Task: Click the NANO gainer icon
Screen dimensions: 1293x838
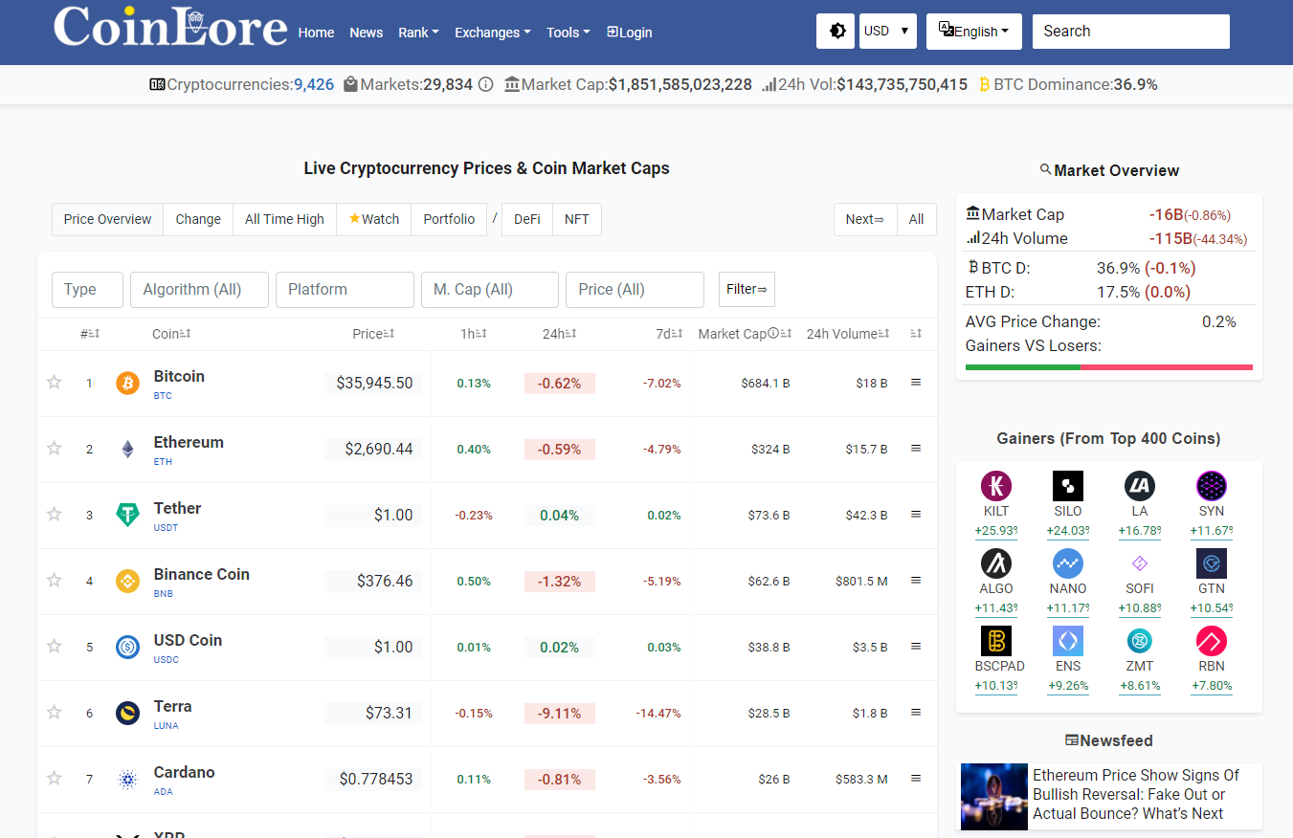Action: point(1068,563)
